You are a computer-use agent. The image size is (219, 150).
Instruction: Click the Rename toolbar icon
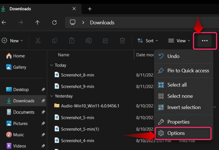coord(88,41)
